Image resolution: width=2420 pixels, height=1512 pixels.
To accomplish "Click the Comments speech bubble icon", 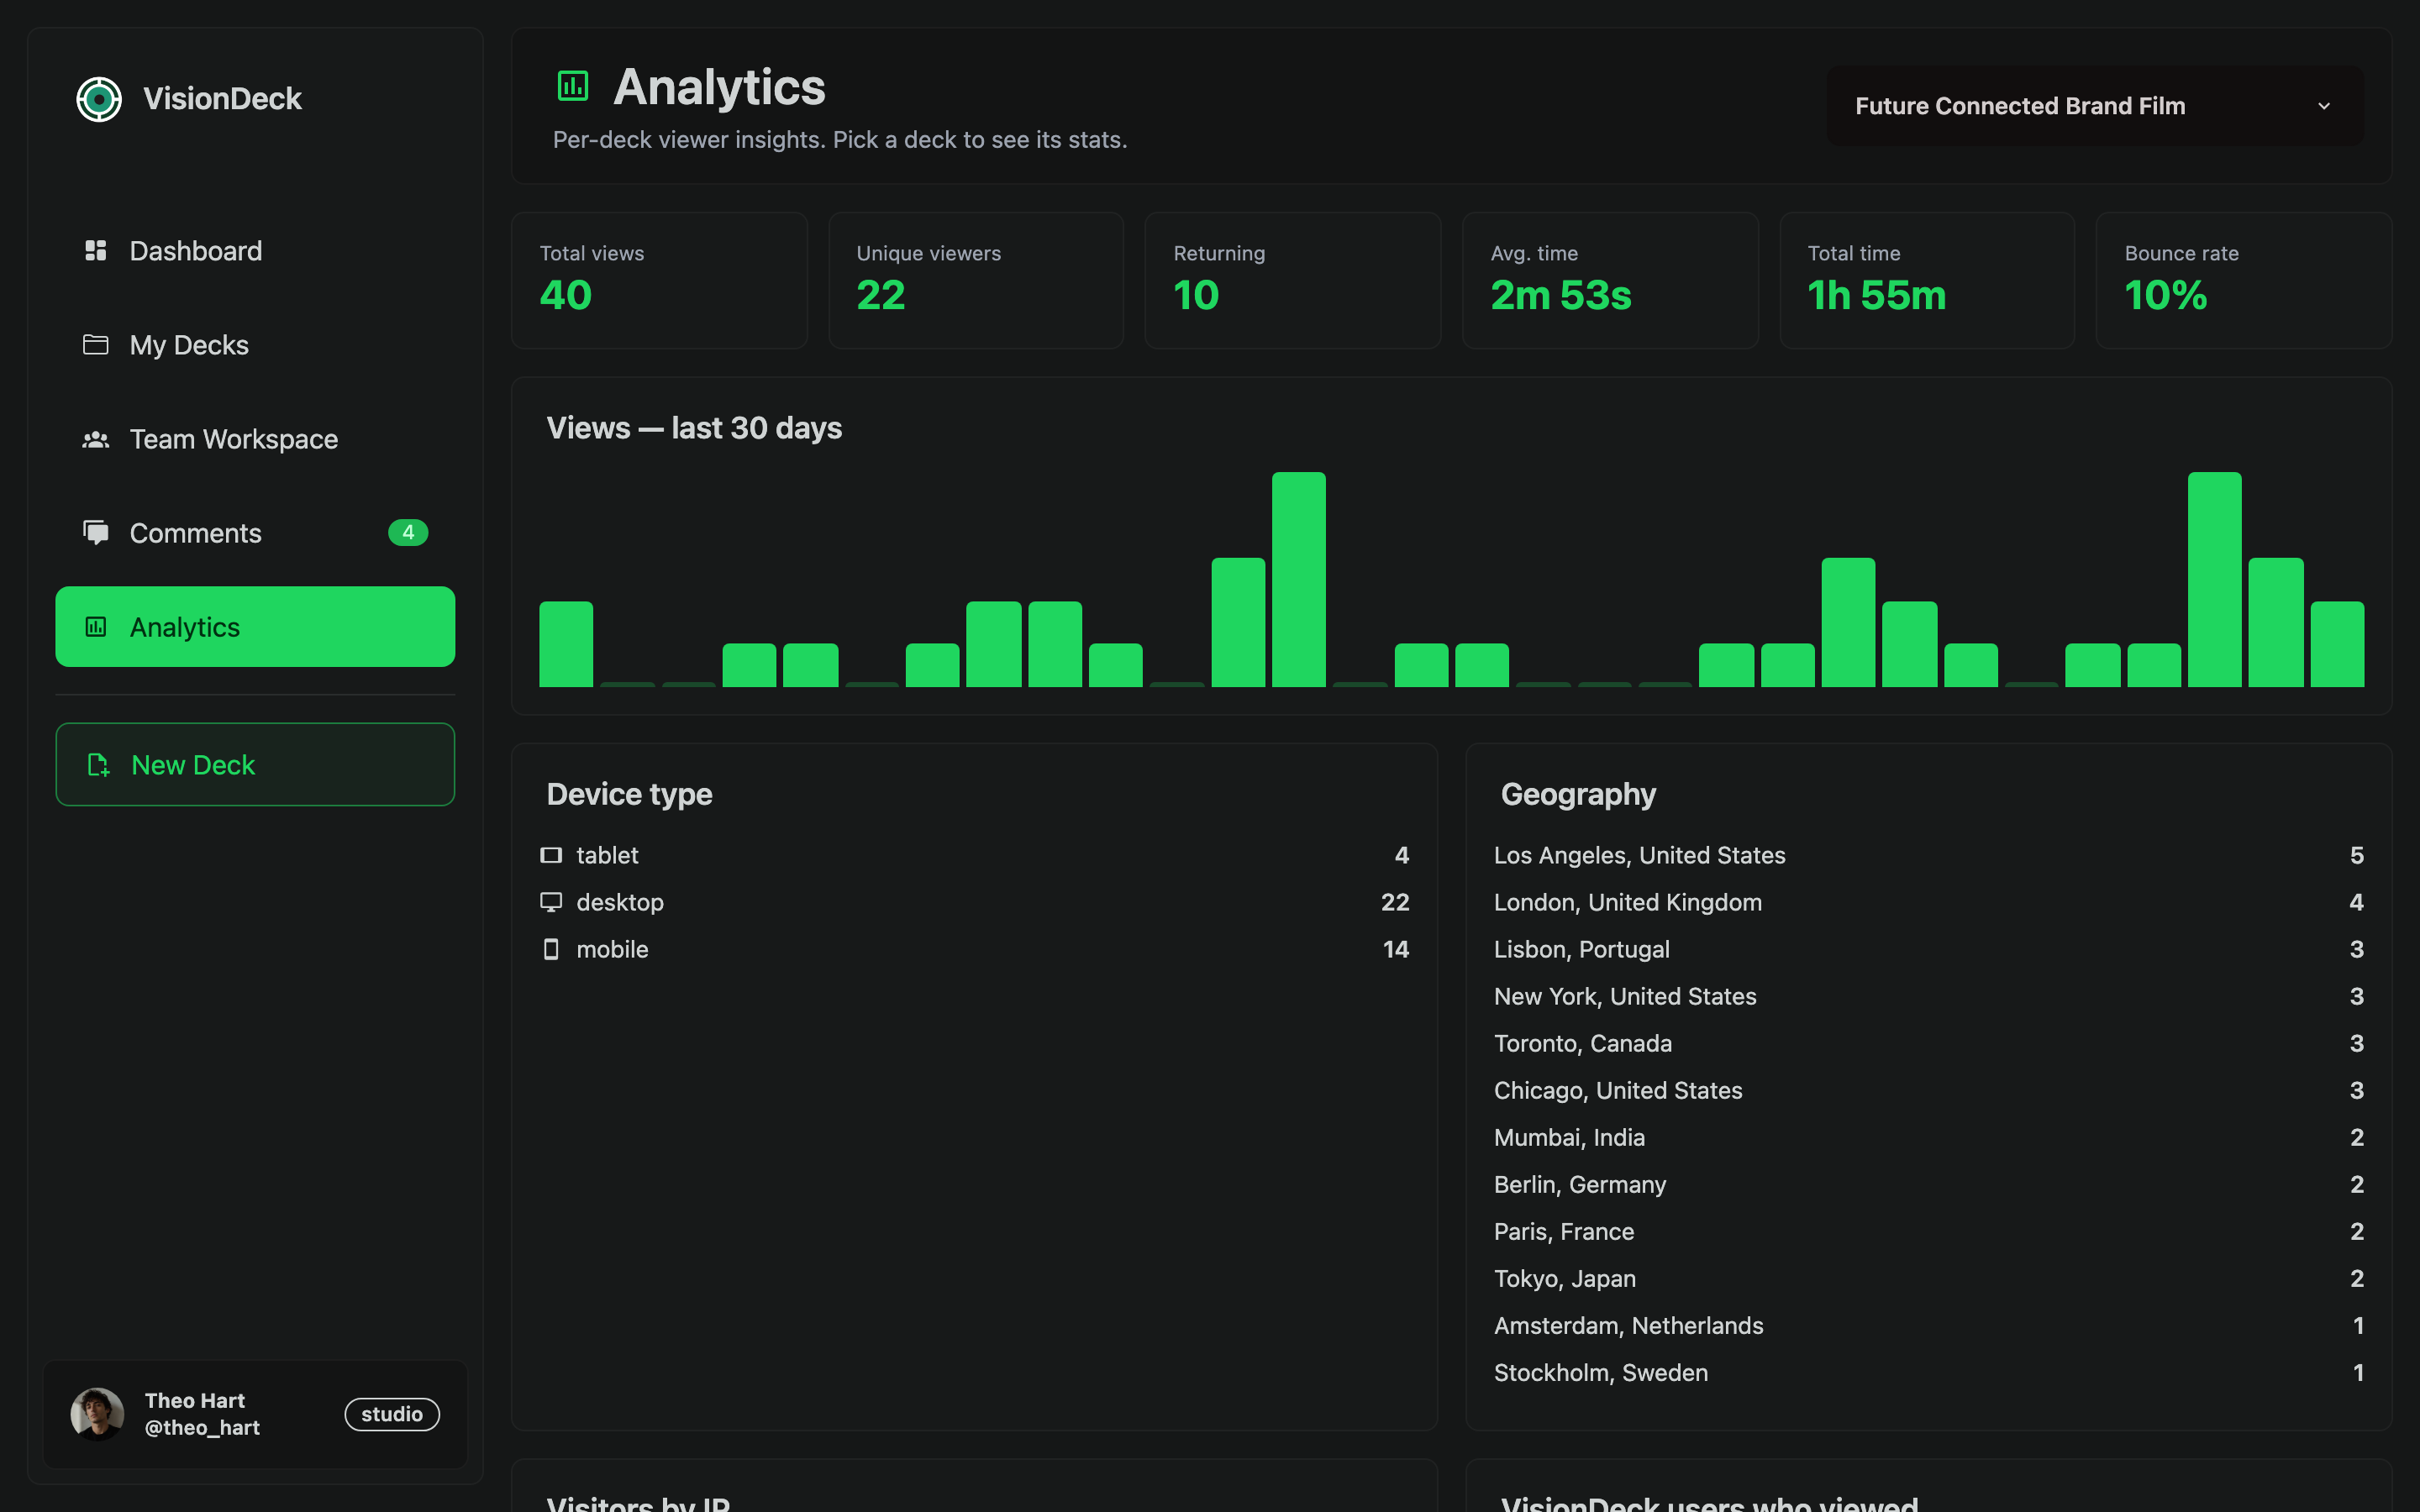I will [95, 532].
